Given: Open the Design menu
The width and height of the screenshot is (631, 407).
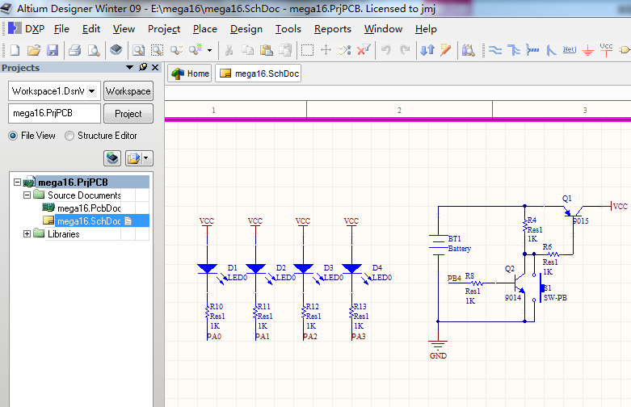Looking at the screenshot, I should click(x=246, y=28).
